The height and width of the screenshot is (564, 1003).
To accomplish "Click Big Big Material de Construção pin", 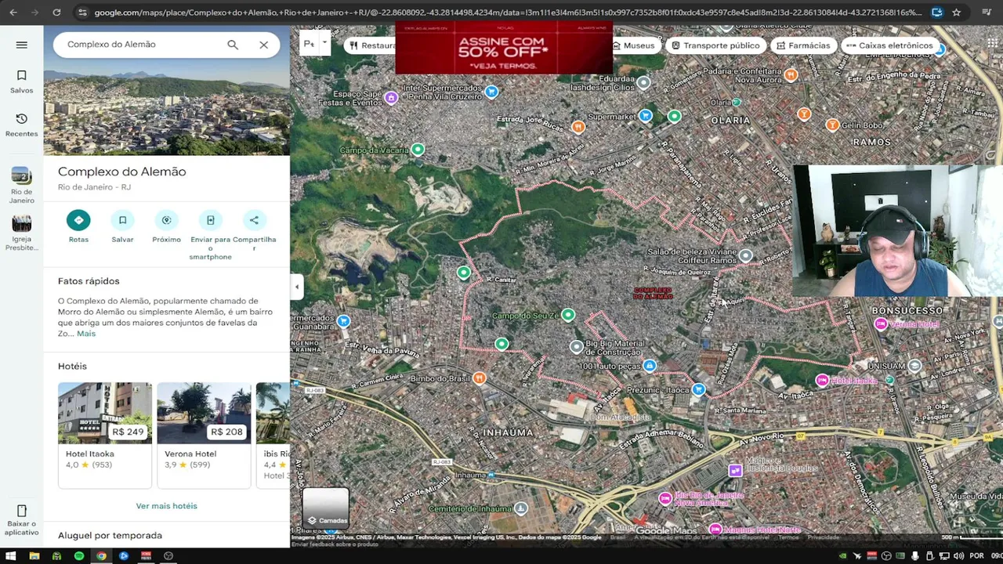I will (x=577, y=346).
